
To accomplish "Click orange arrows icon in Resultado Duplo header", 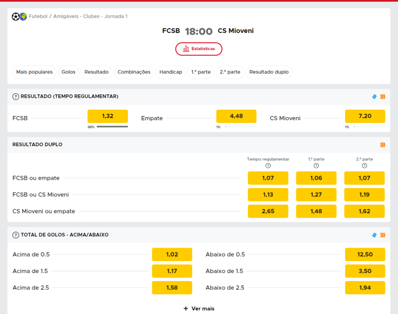I will pyautogui.click(x=383, y=145).
